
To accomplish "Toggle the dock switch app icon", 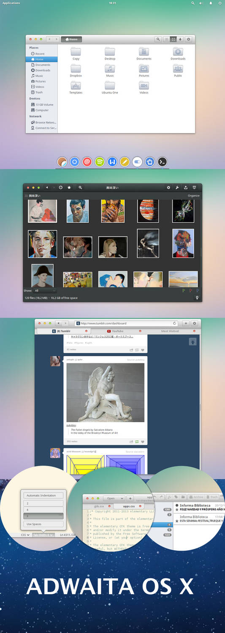I will (137, 161).
